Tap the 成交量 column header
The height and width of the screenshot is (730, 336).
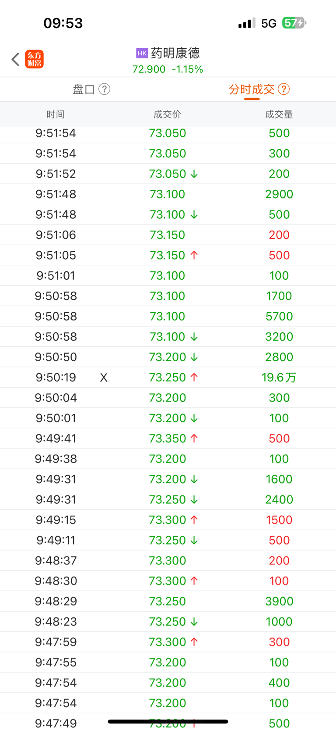coord(279,114)
